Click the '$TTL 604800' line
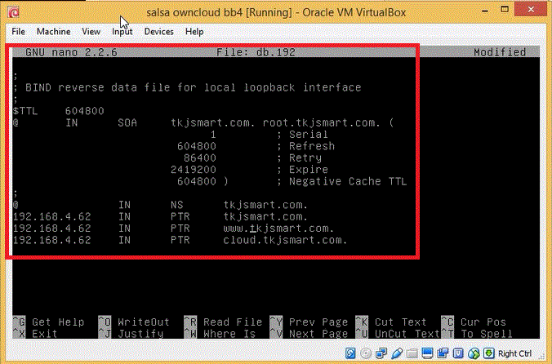Screen dimensions: 552x364 59,111
